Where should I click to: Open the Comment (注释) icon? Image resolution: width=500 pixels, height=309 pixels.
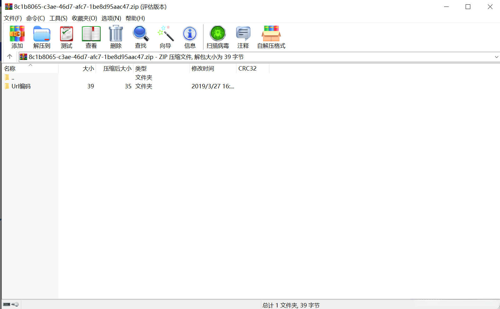click(243, 37)
